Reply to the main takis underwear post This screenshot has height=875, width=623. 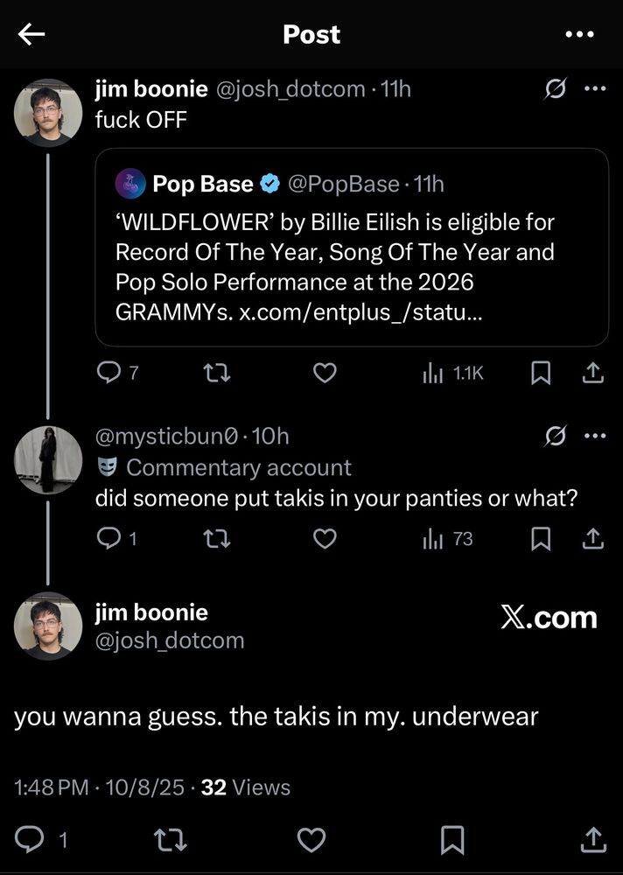[x=31, y=840]
